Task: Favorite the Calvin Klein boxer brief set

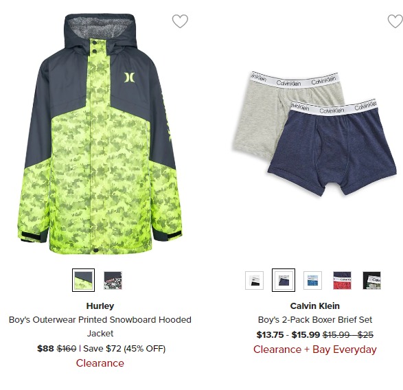Action: tap(395, 21)
